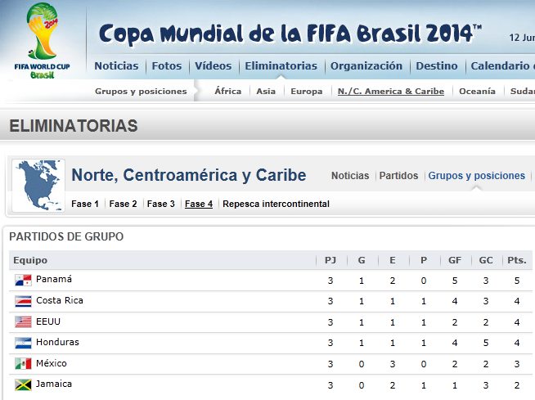
Task: Open the Fotos main menu item
Action: [167, 65]
